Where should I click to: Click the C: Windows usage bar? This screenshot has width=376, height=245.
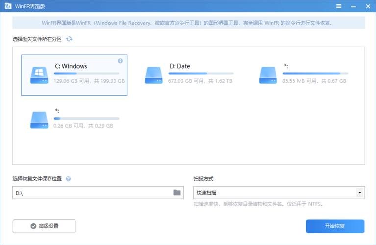pyautogui.click(x=87, y=73)
